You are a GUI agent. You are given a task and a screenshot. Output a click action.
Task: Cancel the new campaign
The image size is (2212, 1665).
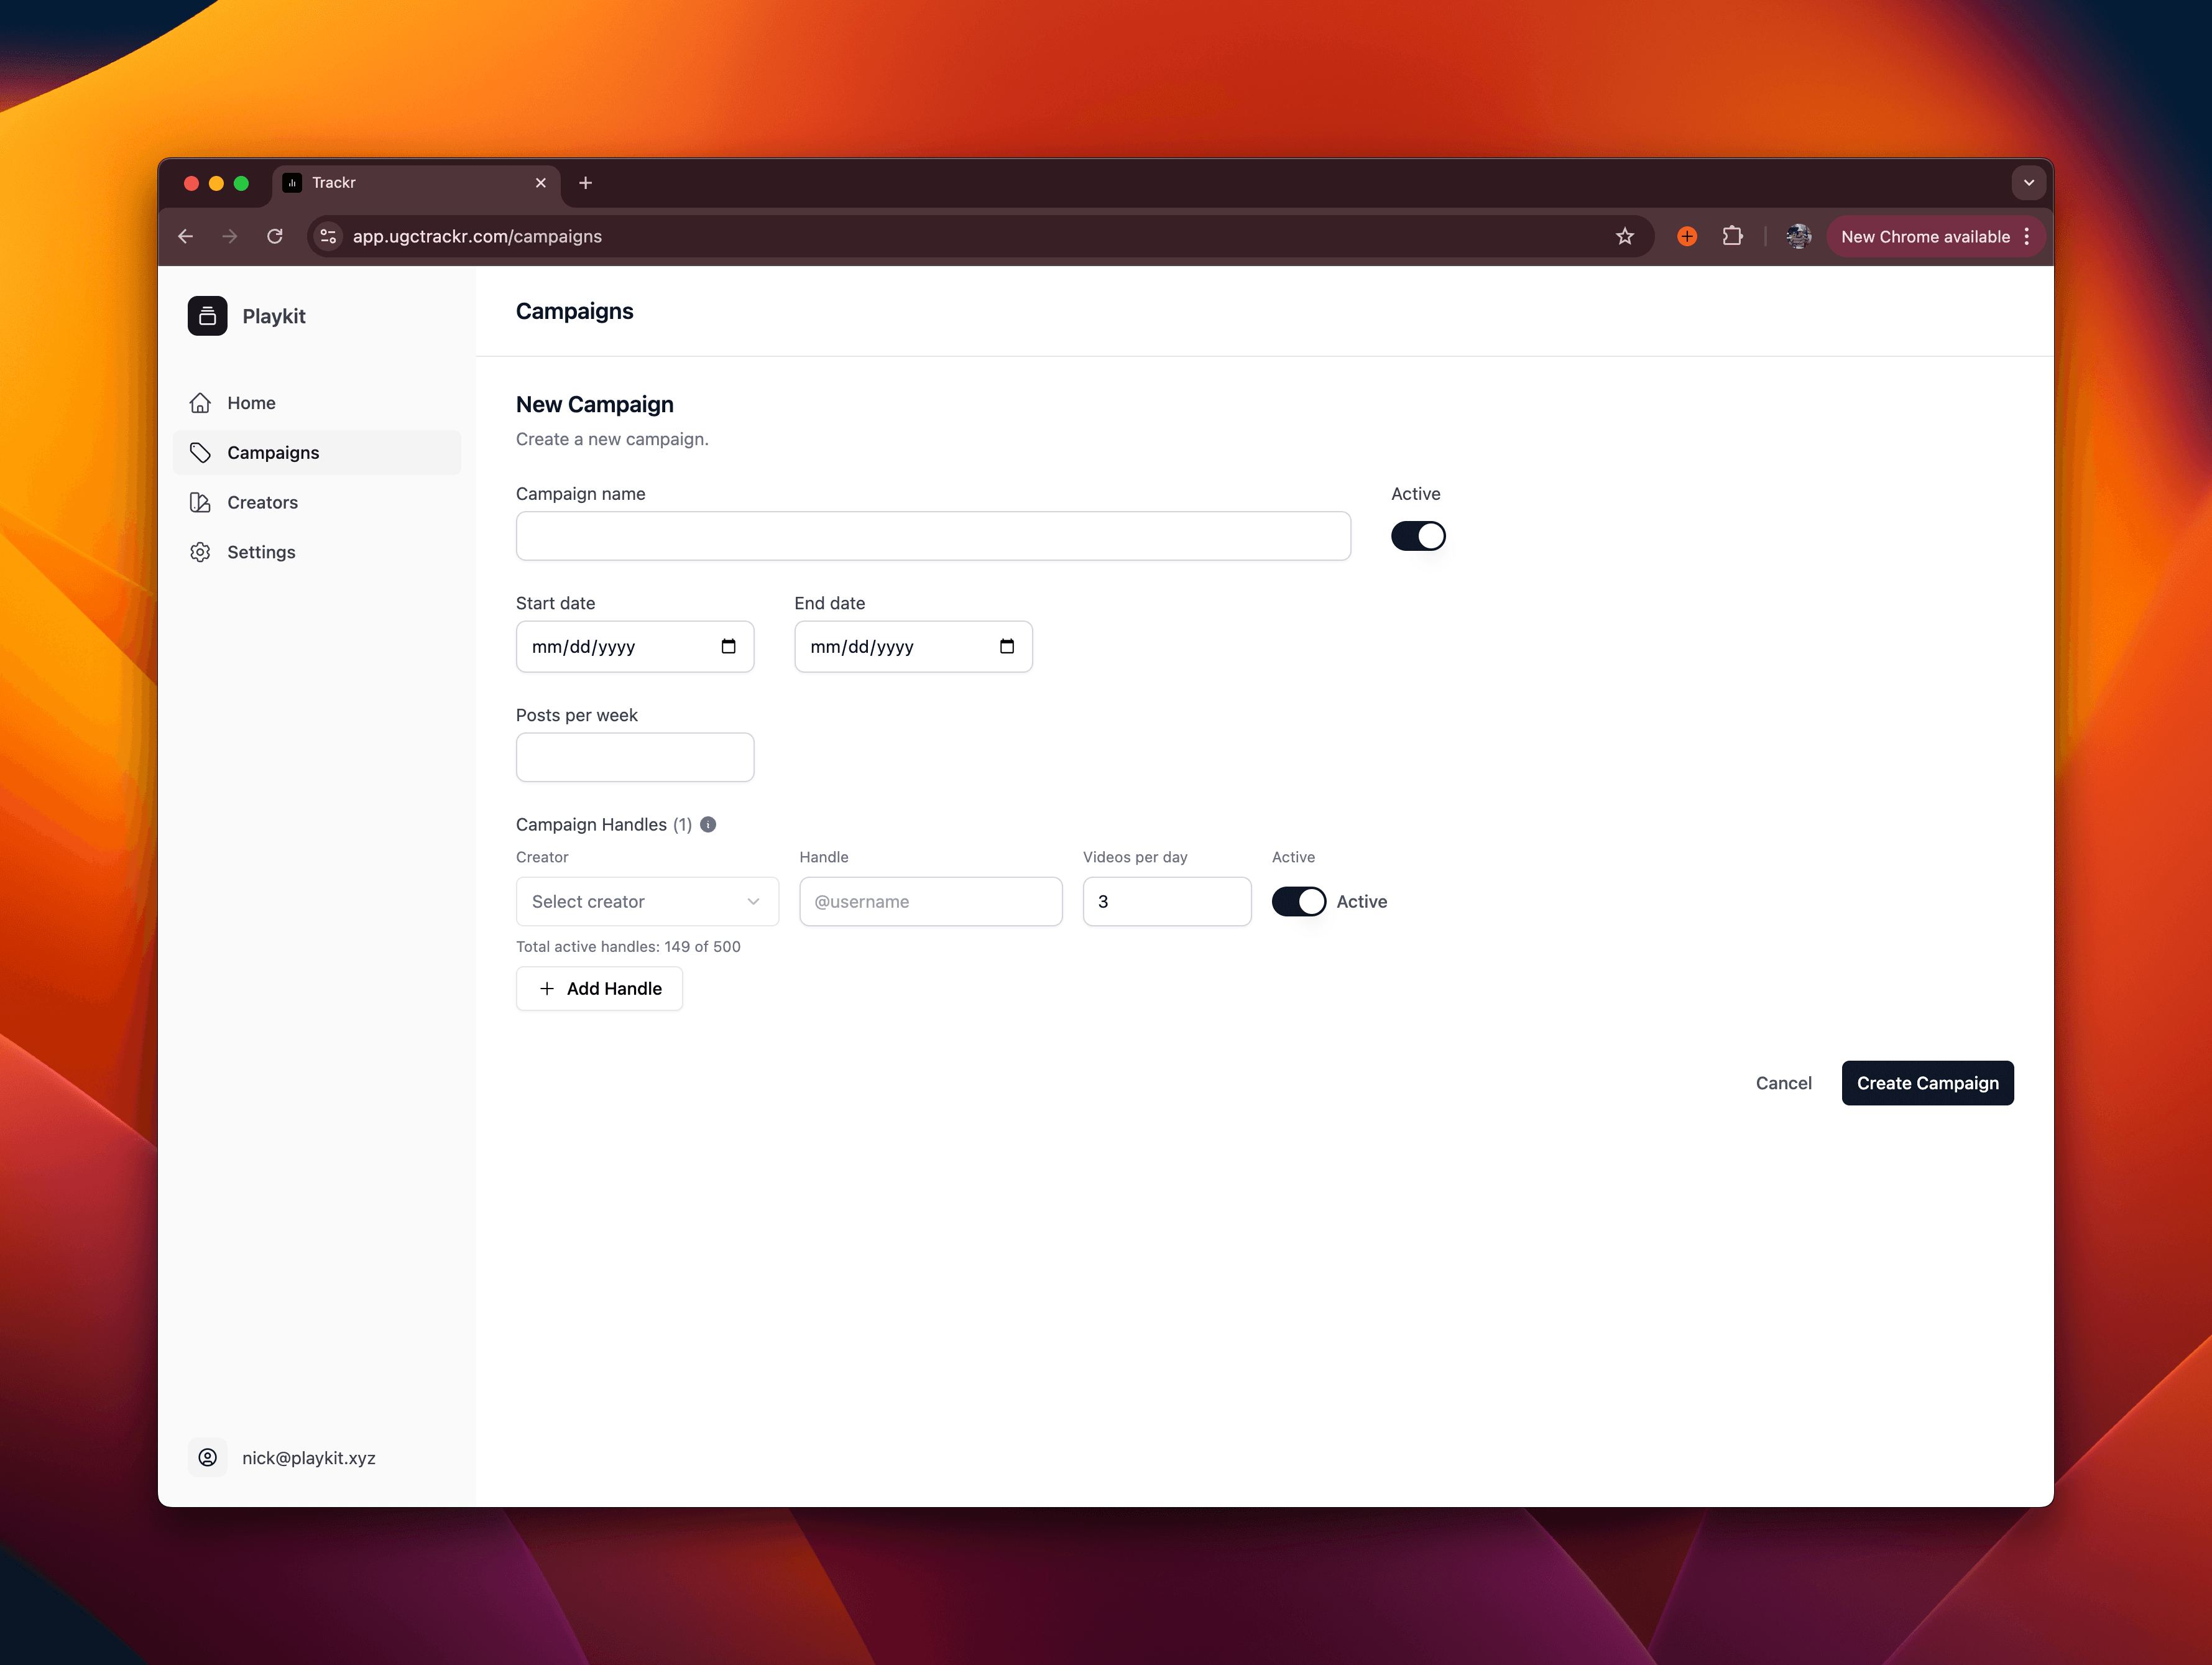pos(1783,1083)
